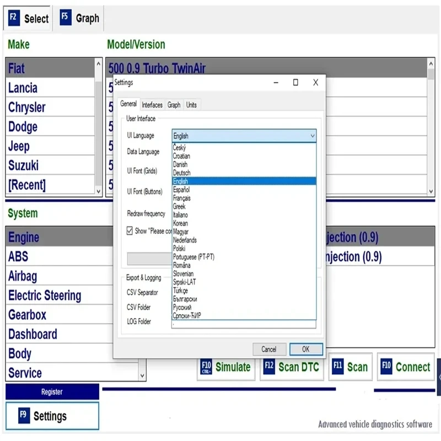
Task: Select ABS in the System list
Action: click(60, 256)
